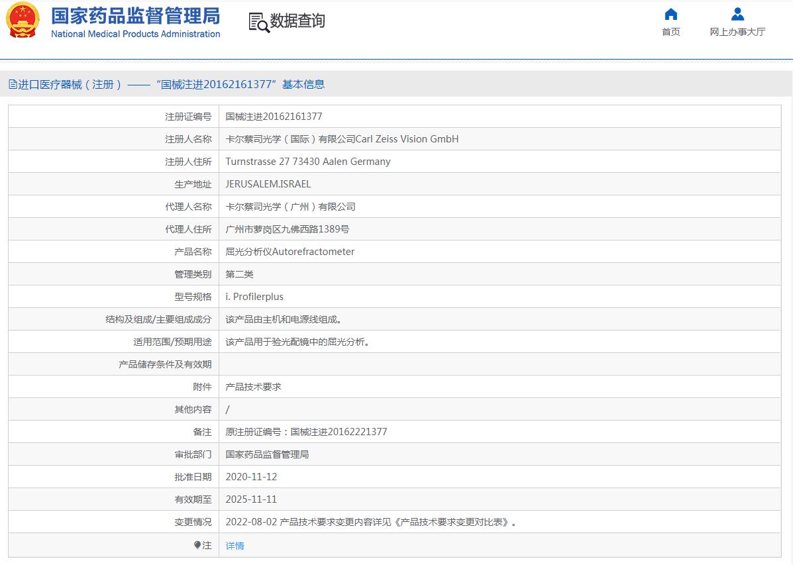Select model value i. Profilerplus
The height and width of the screenshot is (565, 793).
pos(254,297)
